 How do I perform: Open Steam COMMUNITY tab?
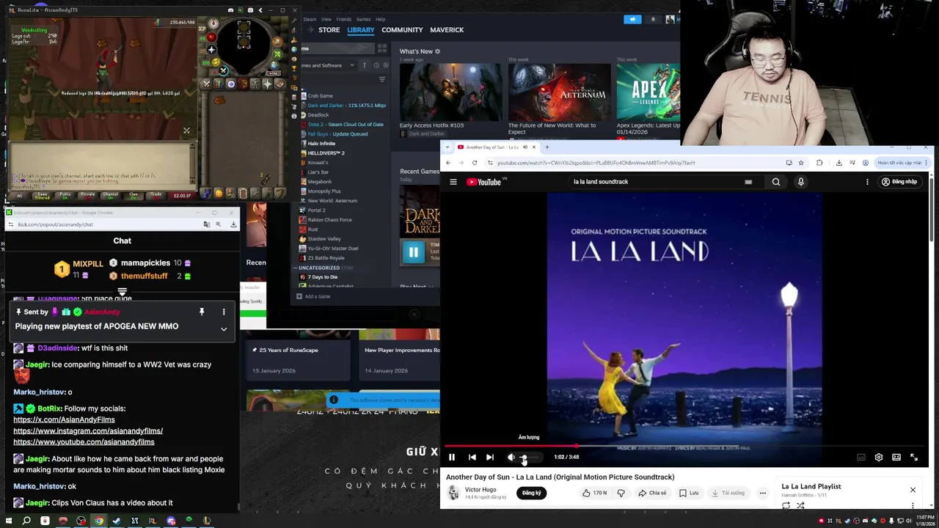[x=402, y=30]
